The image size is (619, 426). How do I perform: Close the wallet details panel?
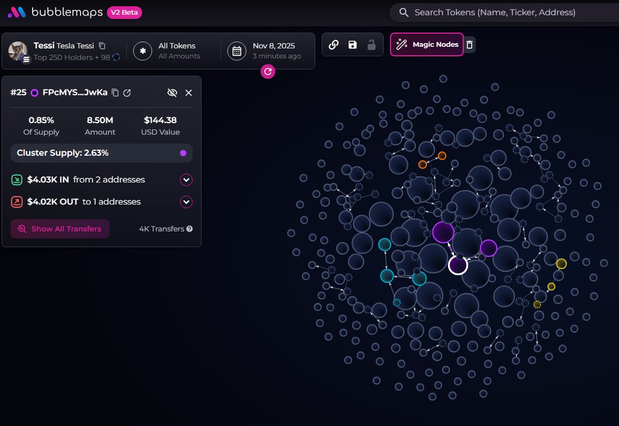[x=189, y=93]
